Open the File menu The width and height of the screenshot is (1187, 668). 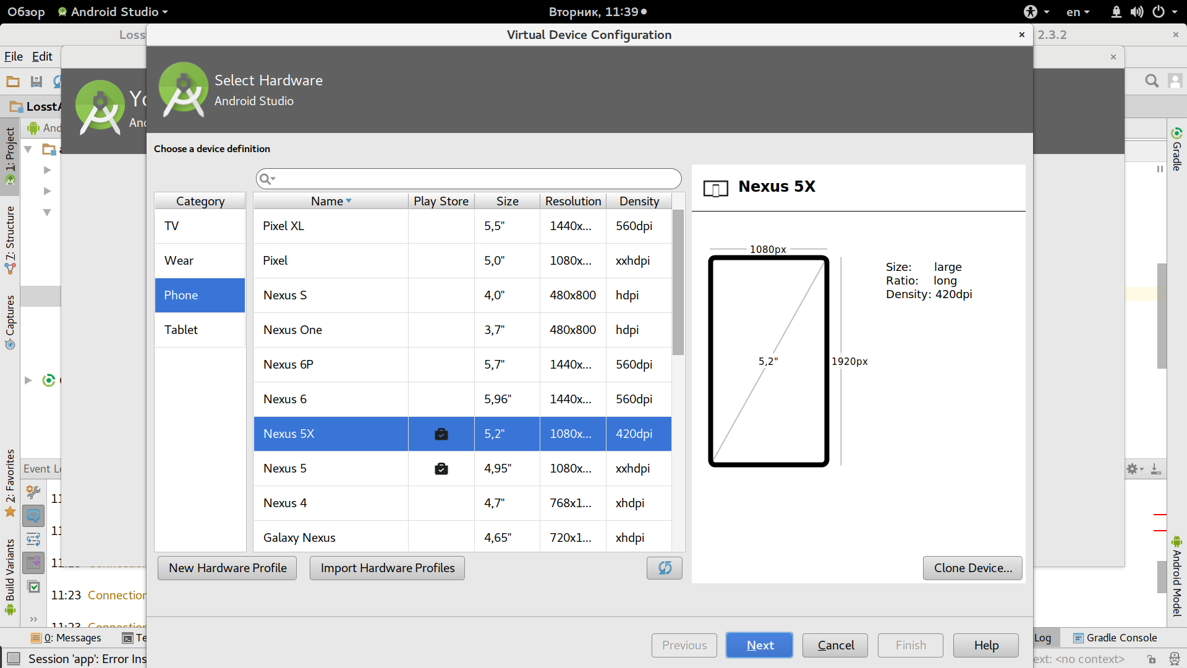coord(14,56)
